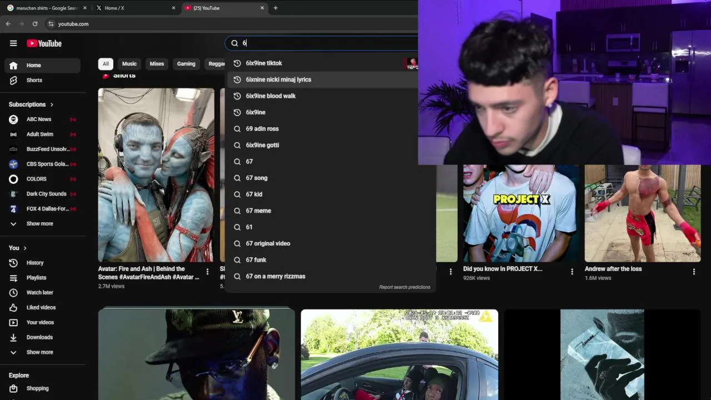Open CBS Sports Golazo subscription
Screen dimensions: 711x400
42,164
